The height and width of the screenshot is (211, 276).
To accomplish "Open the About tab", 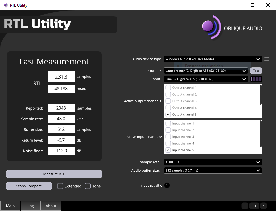I will pos(51,206).
